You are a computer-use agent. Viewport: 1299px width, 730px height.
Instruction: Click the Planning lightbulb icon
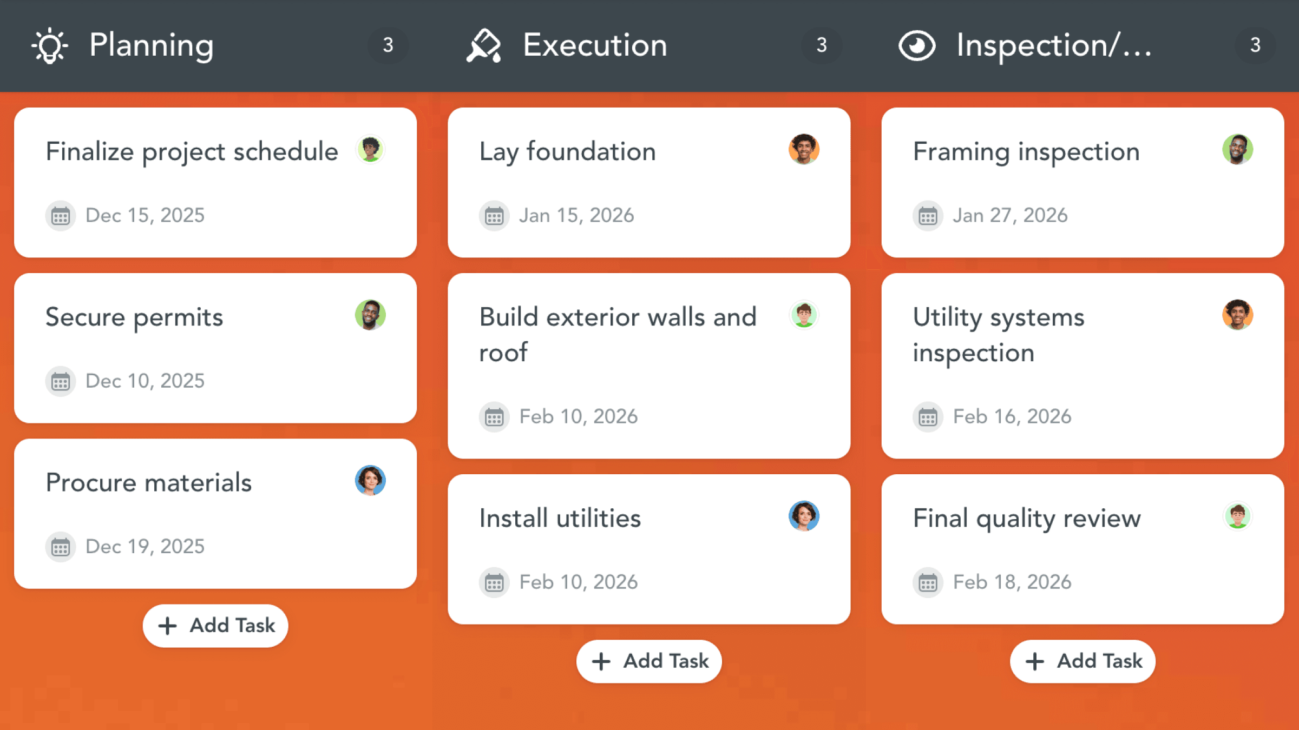click(x=50, y=45)
